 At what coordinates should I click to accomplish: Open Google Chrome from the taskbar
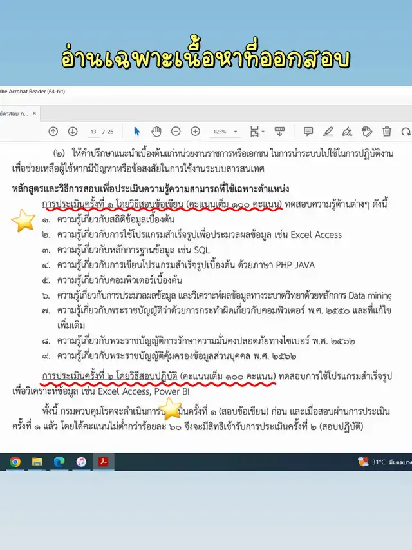[15, 462]
